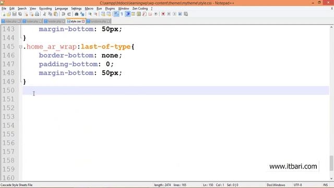
Task: Switch to the footer.php tab
Action: pos(32,21)
